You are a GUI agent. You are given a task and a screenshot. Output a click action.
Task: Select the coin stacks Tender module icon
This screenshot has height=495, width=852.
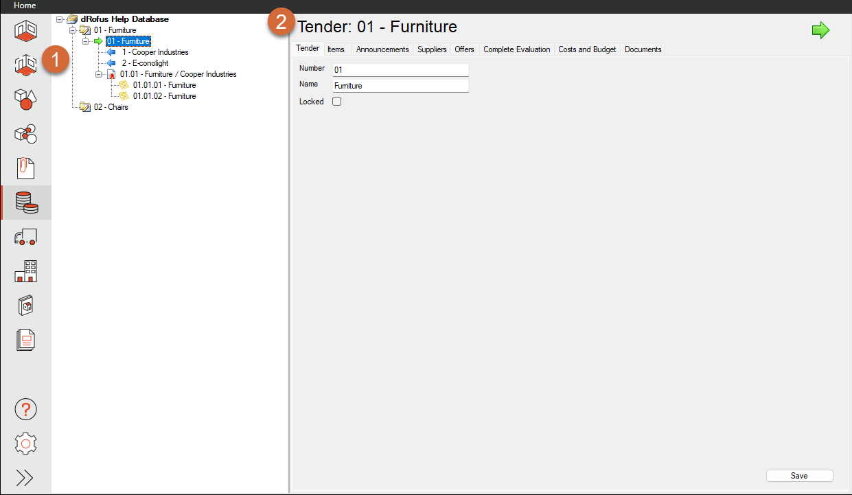(25, 203)
